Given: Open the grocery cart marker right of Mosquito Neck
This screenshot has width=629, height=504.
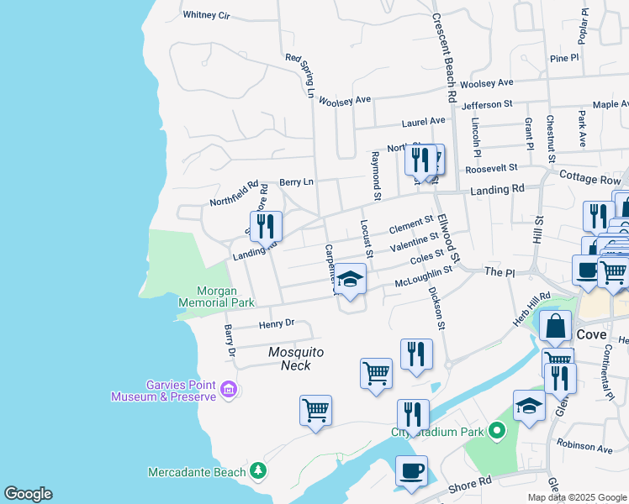Looking at the screenshot, I should (376, 375).
